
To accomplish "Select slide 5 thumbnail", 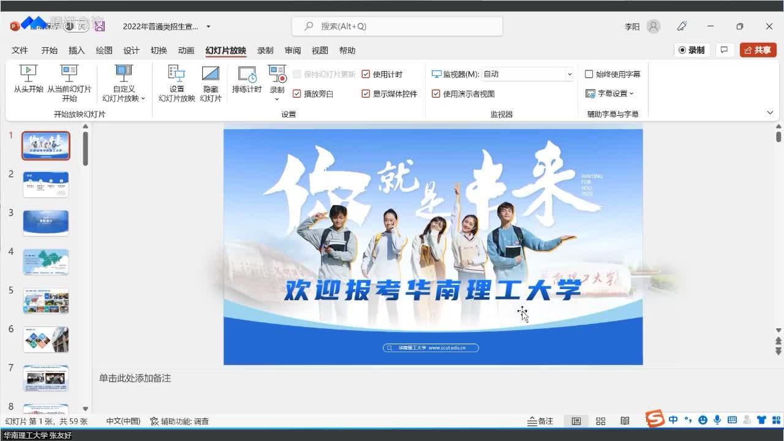I will click(x=46, y=301).
